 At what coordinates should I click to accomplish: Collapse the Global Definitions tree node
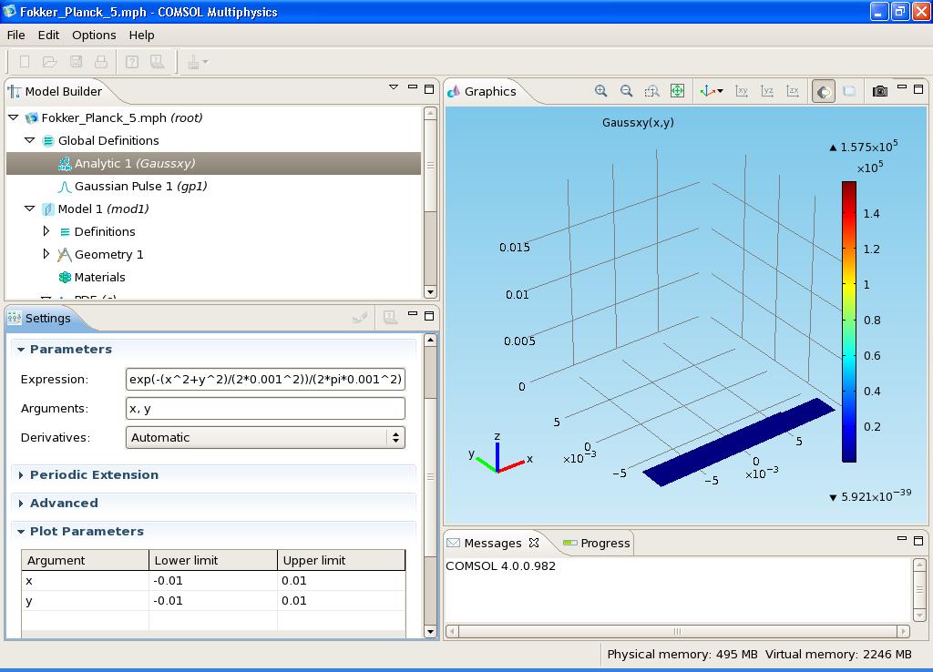click(x=30, y=140)
